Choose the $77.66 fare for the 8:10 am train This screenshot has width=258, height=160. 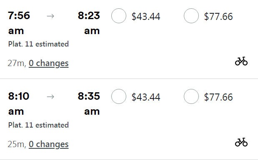tap(191, 96)
